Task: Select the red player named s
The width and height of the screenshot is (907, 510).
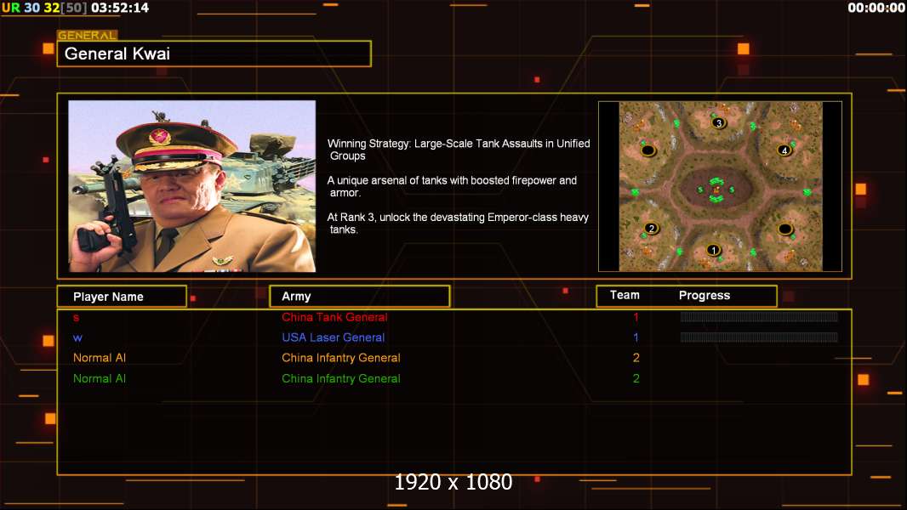Action: pos(76,318)
